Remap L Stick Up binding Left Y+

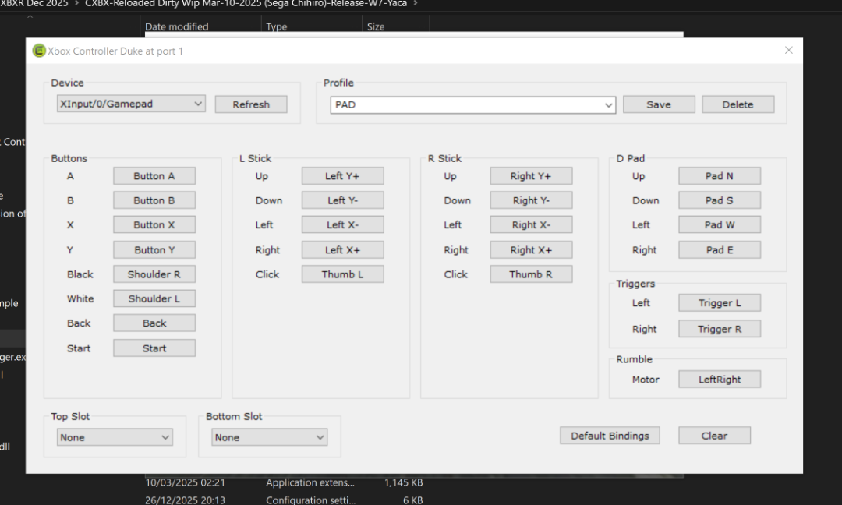coord(342,176)
